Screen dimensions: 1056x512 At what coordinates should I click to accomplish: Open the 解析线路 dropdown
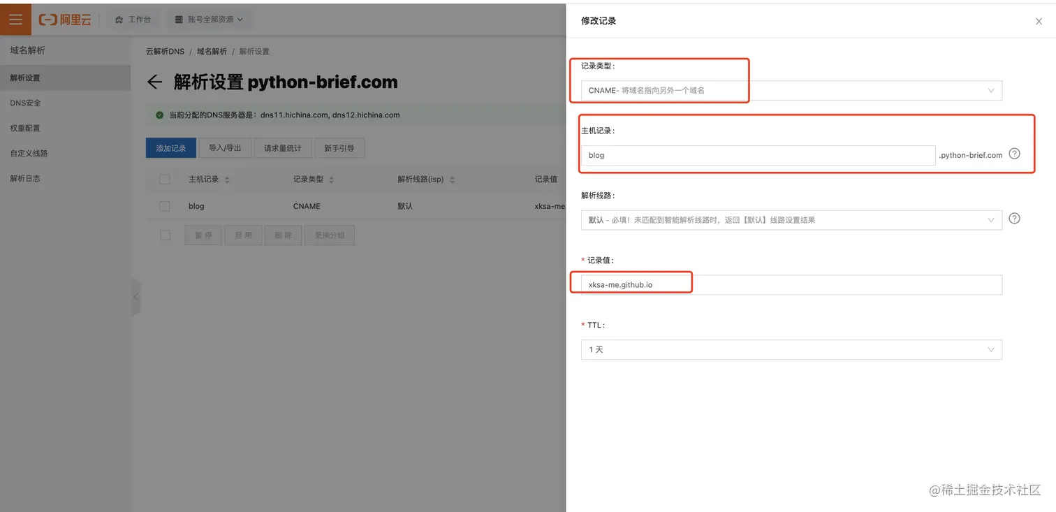tap(791, 220)
